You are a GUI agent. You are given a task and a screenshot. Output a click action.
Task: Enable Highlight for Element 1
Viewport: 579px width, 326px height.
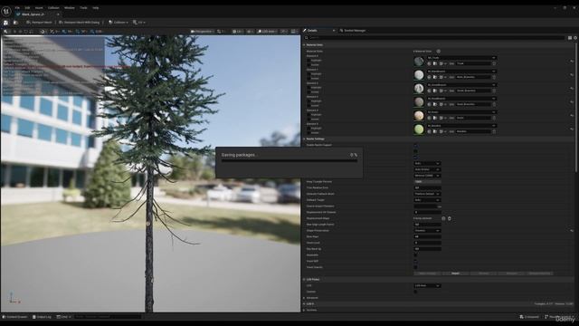coord(308,74)
